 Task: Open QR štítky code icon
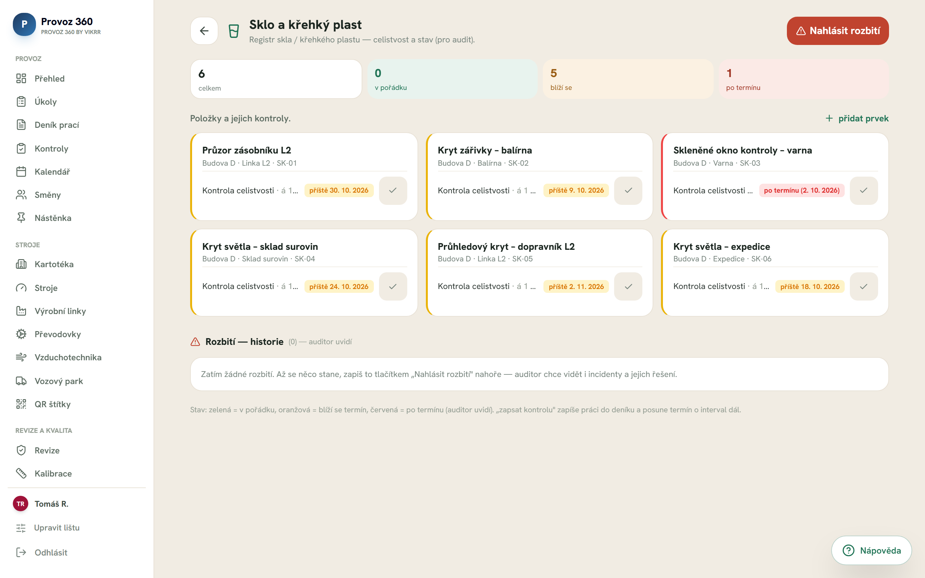click(21, 404)
